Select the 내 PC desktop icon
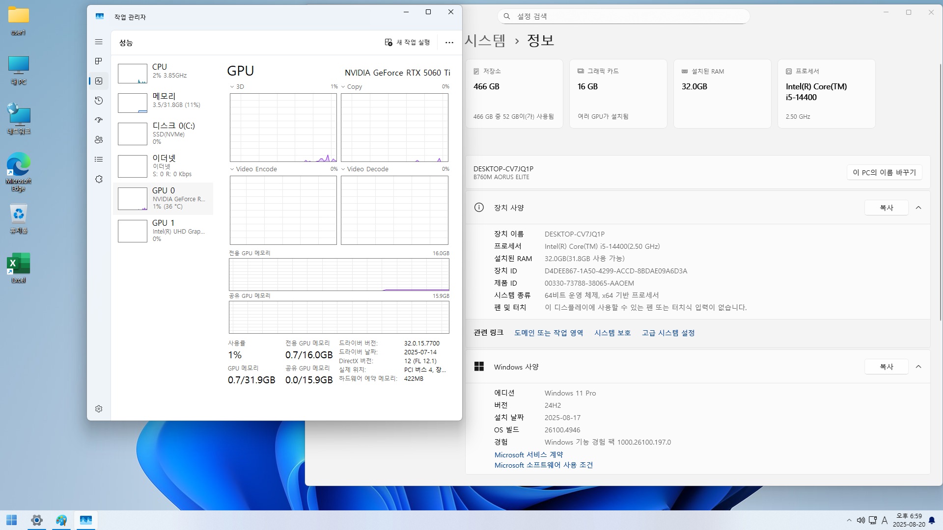Screen dimensions: 943x530 18,71
